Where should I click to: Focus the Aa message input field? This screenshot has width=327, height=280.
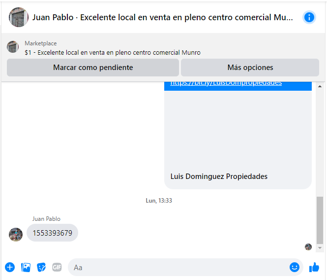[179, 267]
